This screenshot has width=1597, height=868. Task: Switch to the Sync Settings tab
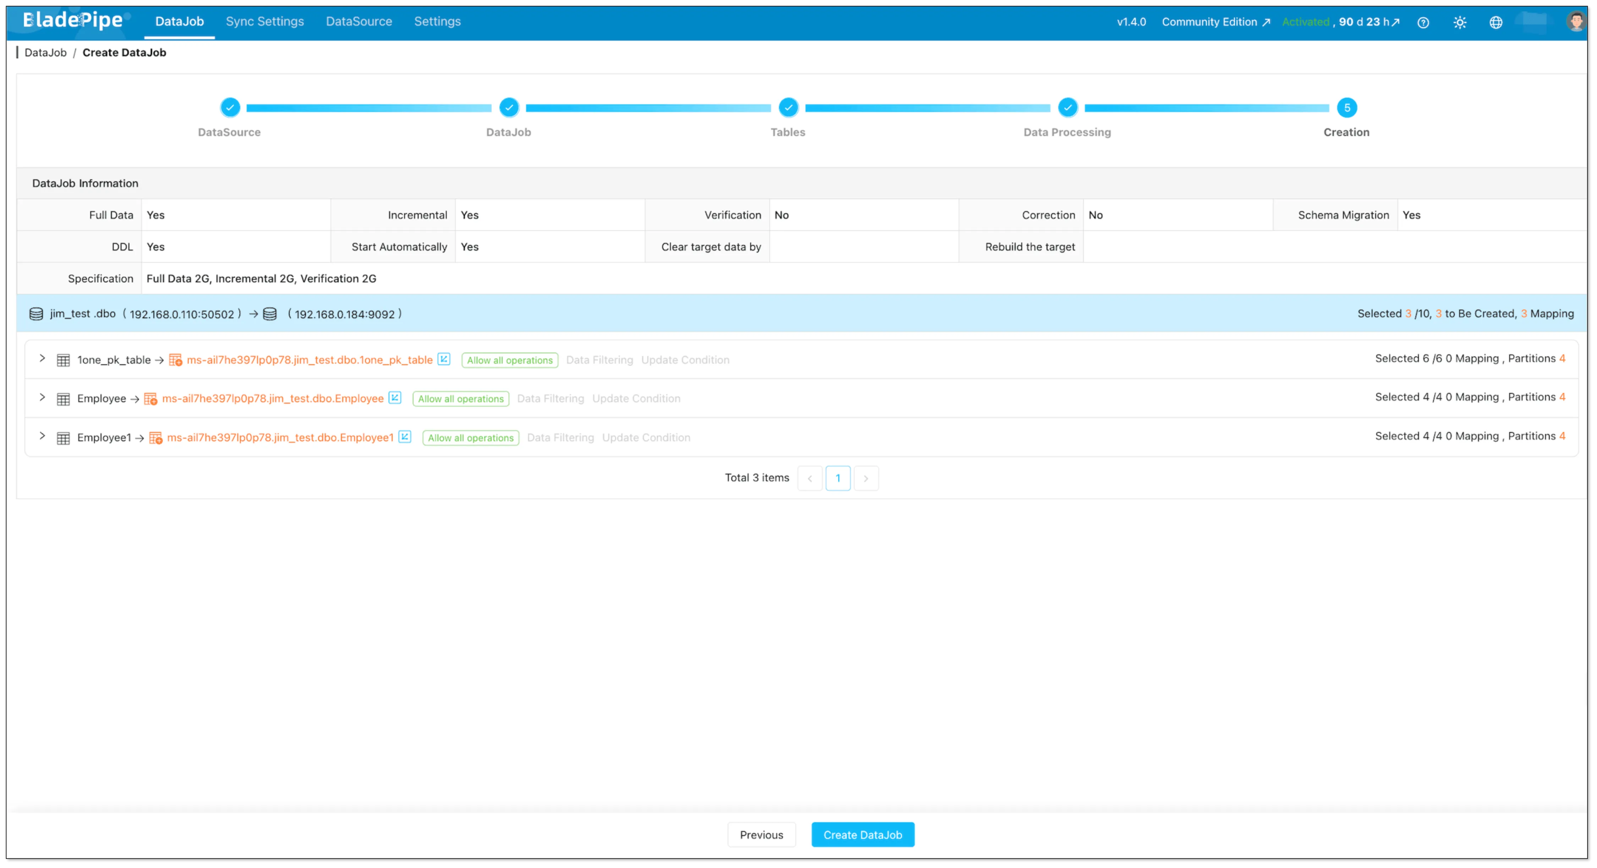265,21
